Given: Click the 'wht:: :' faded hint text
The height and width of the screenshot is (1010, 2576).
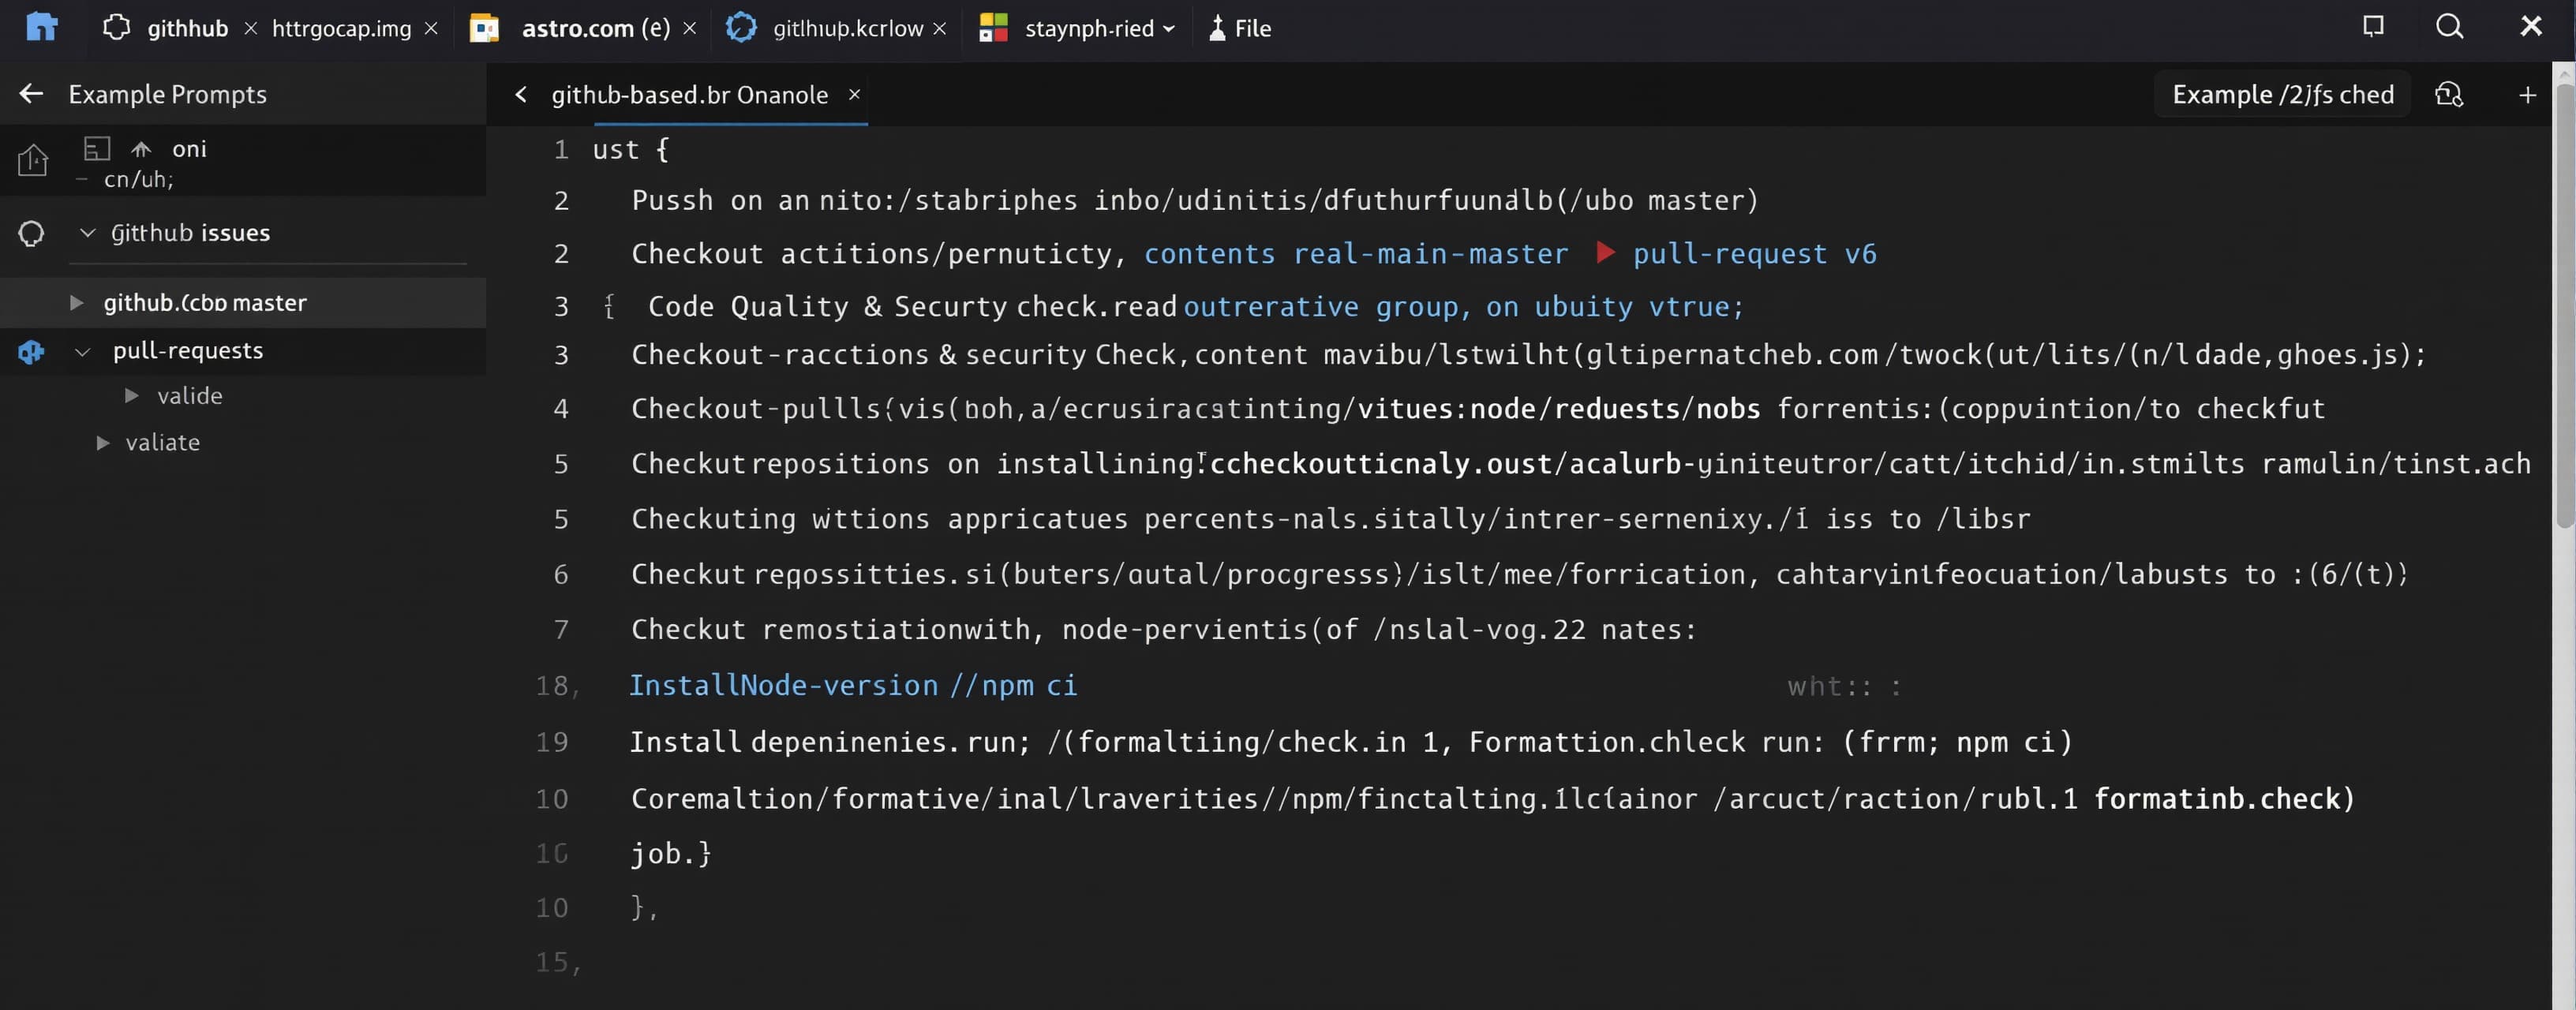Looking at the screenshot, I should coord(1843,687).
